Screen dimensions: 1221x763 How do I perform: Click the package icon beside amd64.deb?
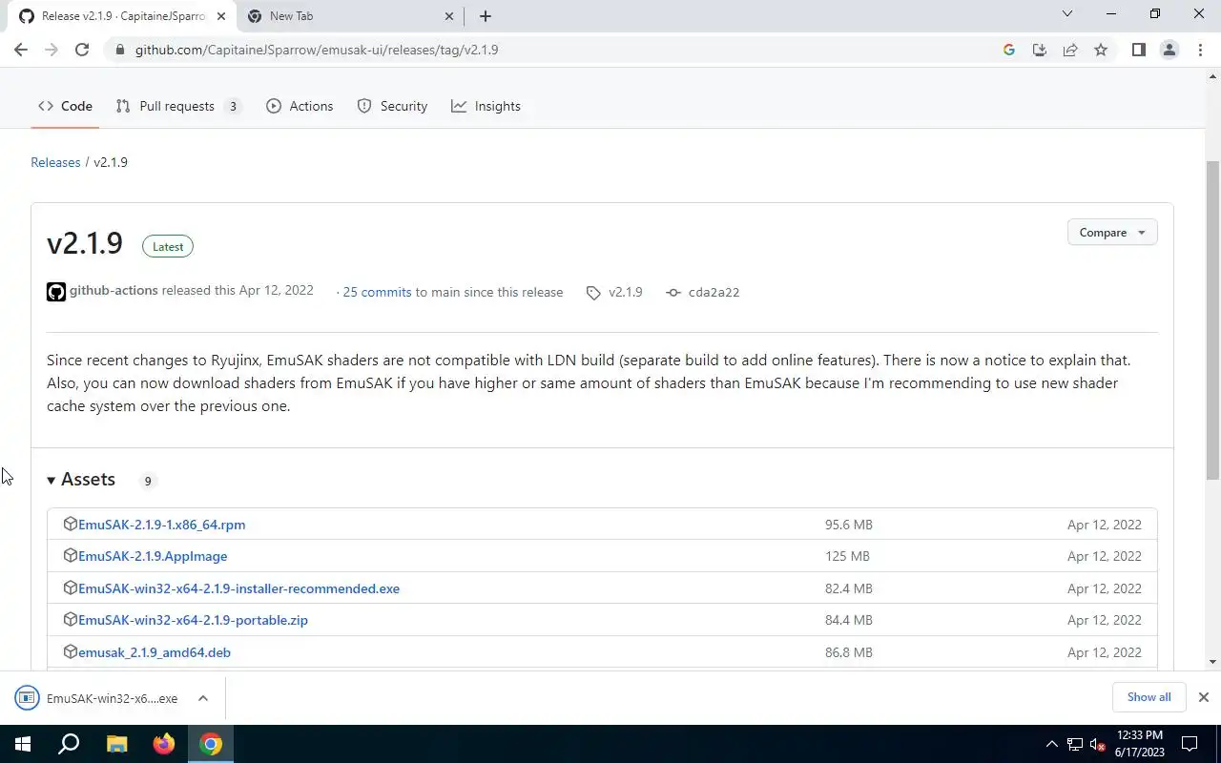tap(70, 651)
